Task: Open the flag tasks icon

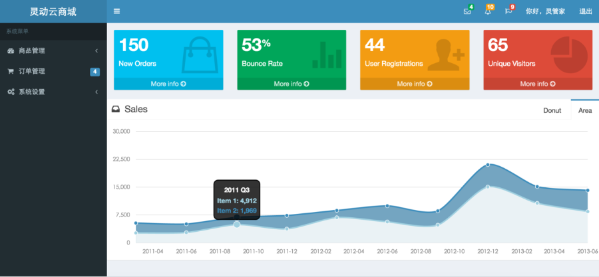Action: click(508, 11)
